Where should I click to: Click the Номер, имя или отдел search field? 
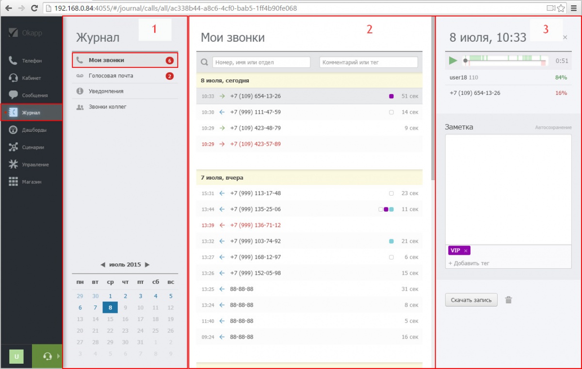coord(261,62)
